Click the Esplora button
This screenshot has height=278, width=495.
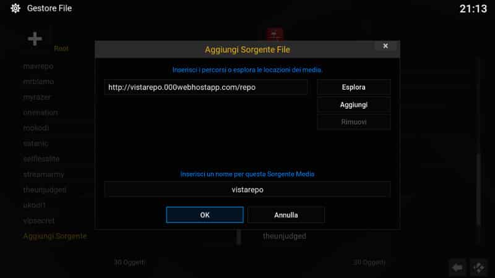coord(353,87)
